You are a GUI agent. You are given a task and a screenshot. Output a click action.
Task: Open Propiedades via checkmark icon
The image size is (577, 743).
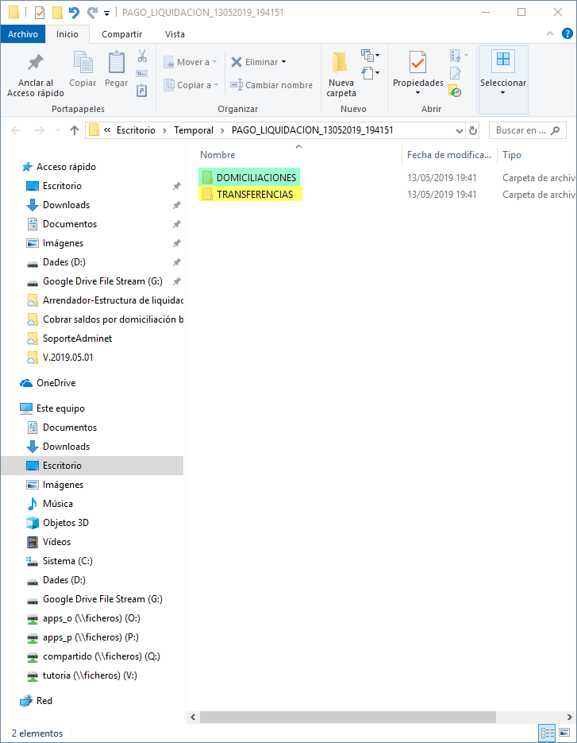click(x=417, y=62)
